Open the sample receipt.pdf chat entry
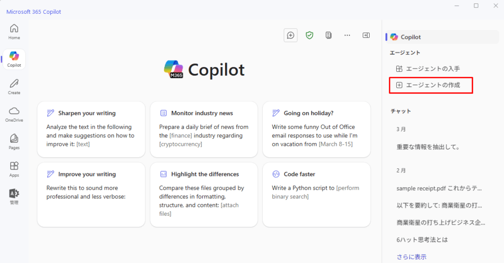504x263 pixels. 439,189
